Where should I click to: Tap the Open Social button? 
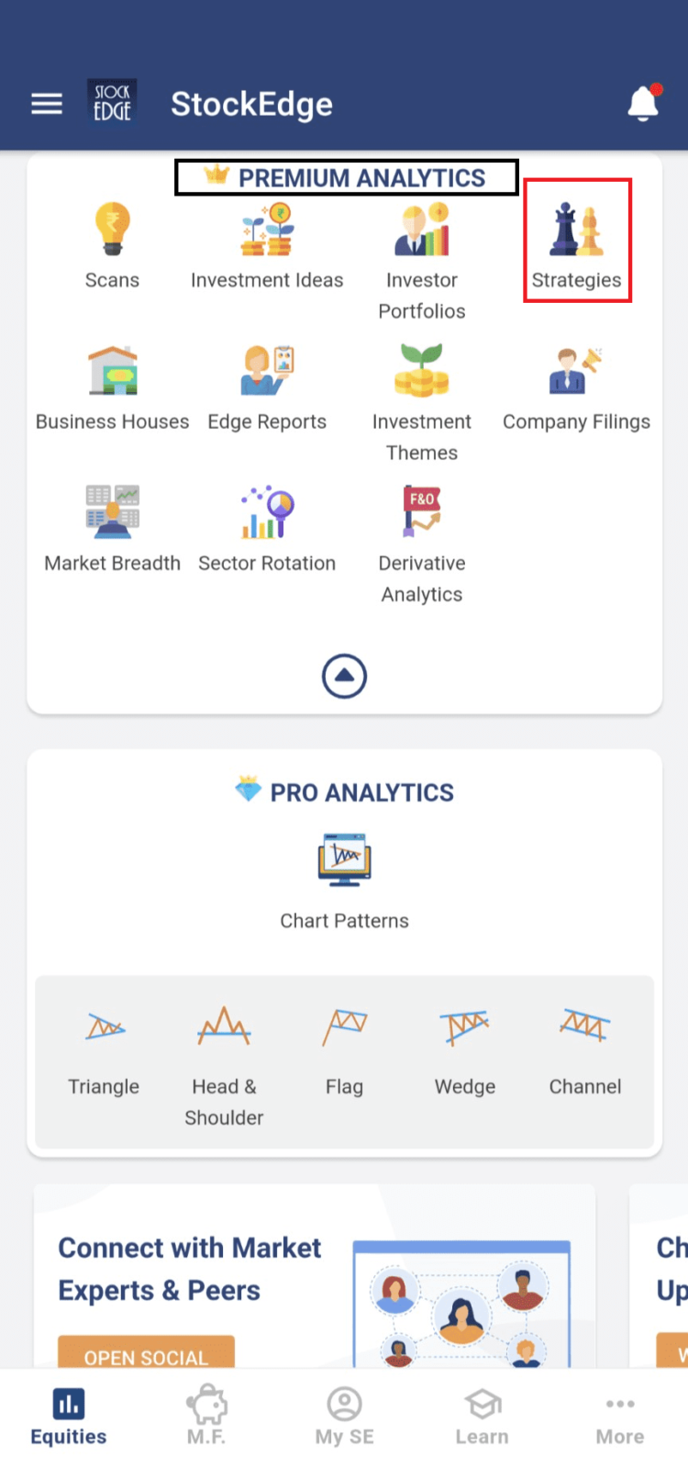pyautogui.click(x=146, y=1354)
